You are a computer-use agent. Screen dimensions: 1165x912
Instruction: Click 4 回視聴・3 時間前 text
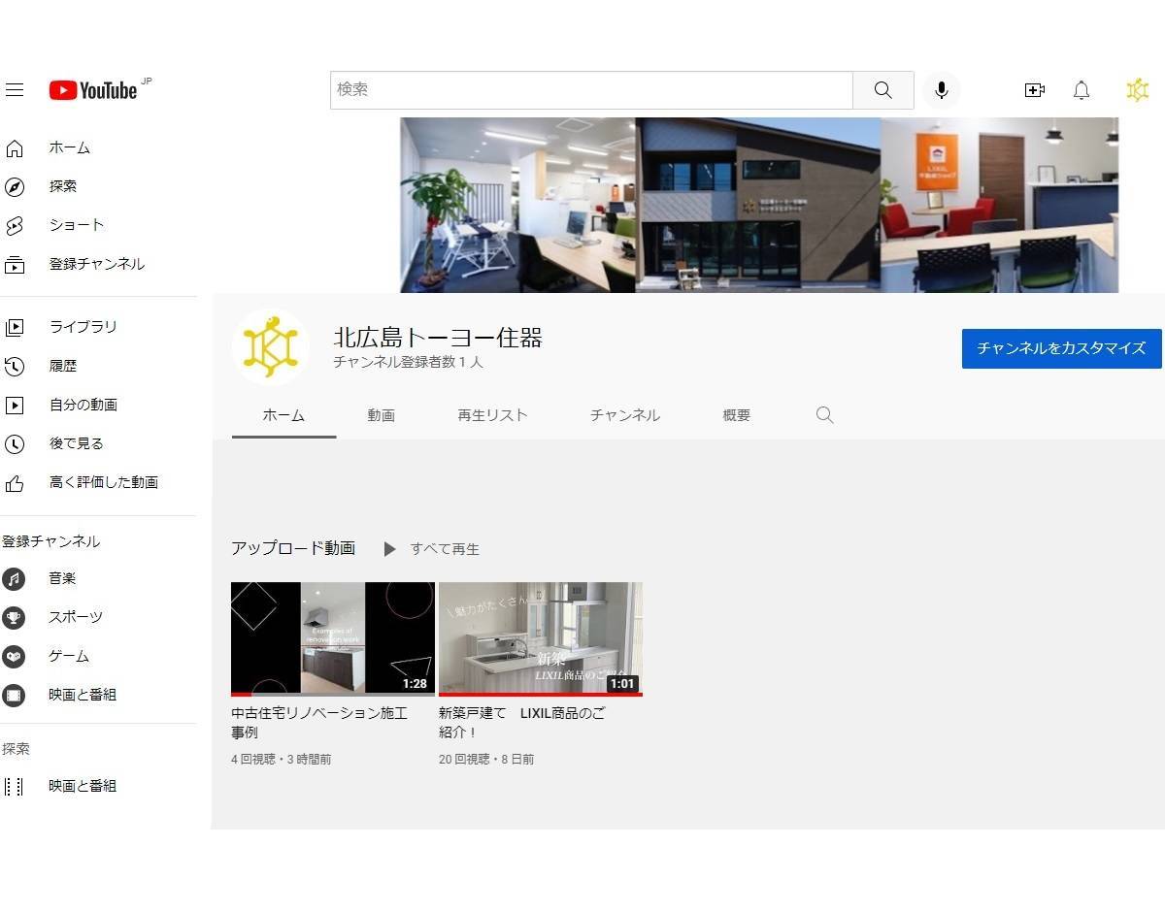(x=281, y=760)
